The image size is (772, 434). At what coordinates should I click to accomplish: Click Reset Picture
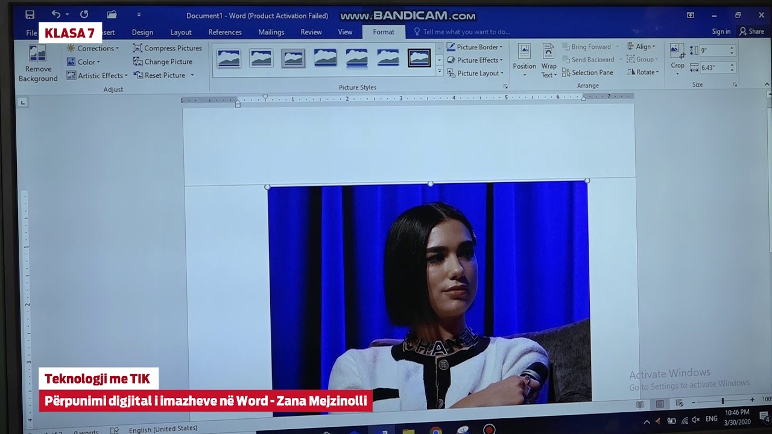tap(159, 75)
